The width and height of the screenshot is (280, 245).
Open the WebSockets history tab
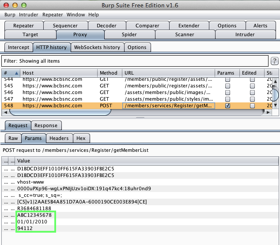point(97,47)
